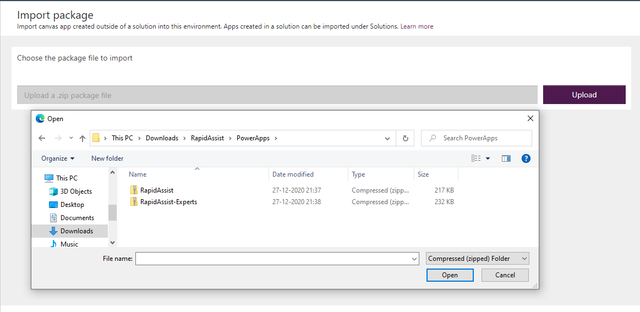Select Downloads in address breadcrumb

[162, 138]
